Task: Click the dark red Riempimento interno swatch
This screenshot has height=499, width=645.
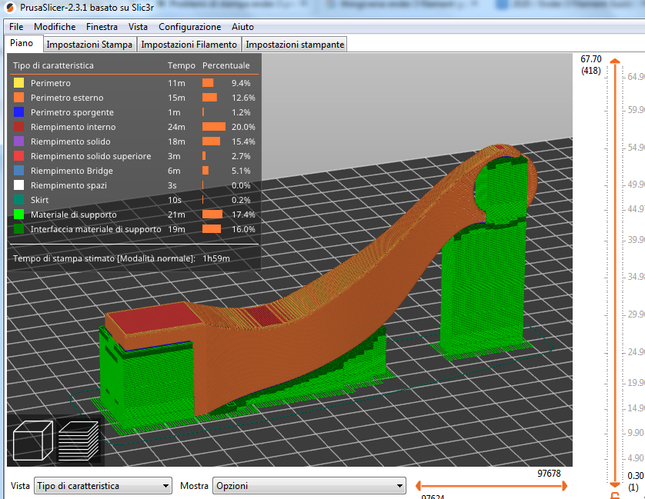Action: pos(19,127)
